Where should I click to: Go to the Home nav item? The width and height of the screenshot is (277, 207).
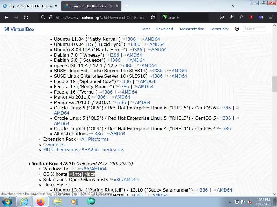pos(145,29)
